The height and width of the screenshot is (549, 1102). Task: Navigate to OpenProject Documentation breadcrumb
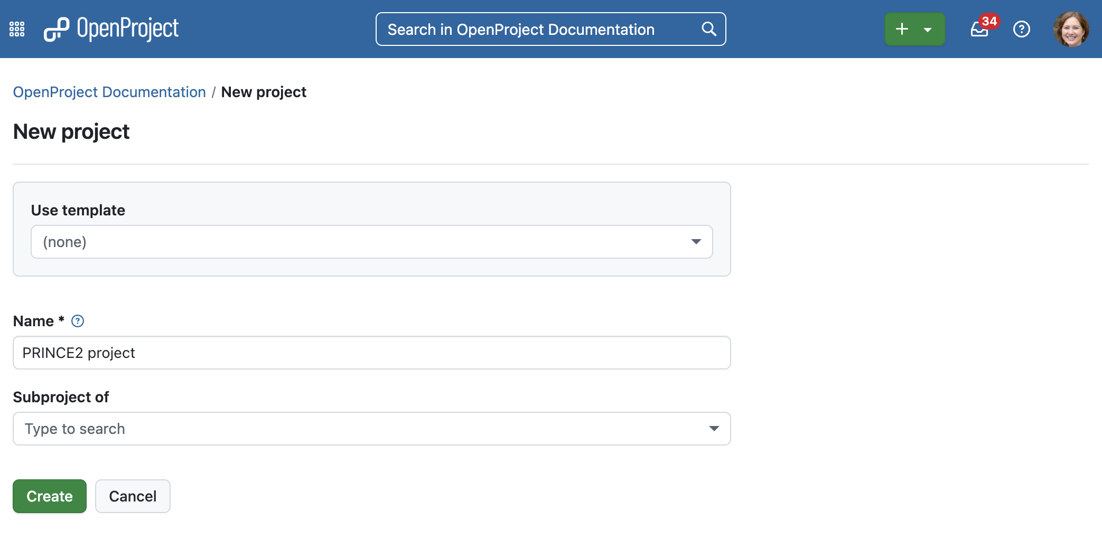click(x=109, y=92)
